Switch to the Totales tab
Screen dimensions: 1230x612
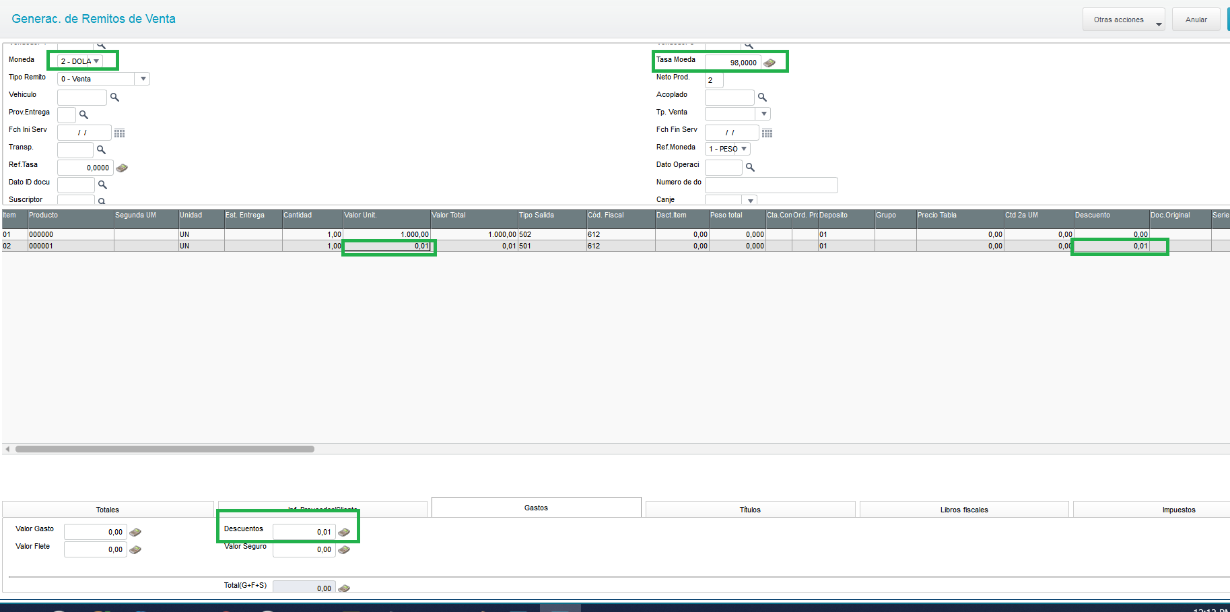[x=108, y=510]
